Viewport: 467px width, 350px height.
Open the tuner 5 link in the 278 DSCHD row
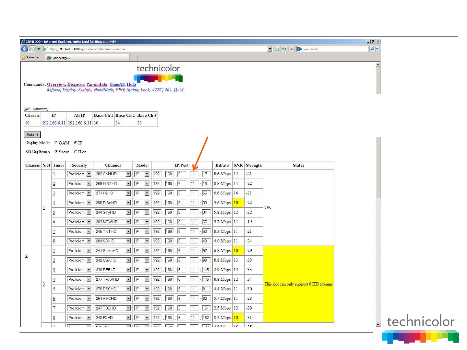54,289
